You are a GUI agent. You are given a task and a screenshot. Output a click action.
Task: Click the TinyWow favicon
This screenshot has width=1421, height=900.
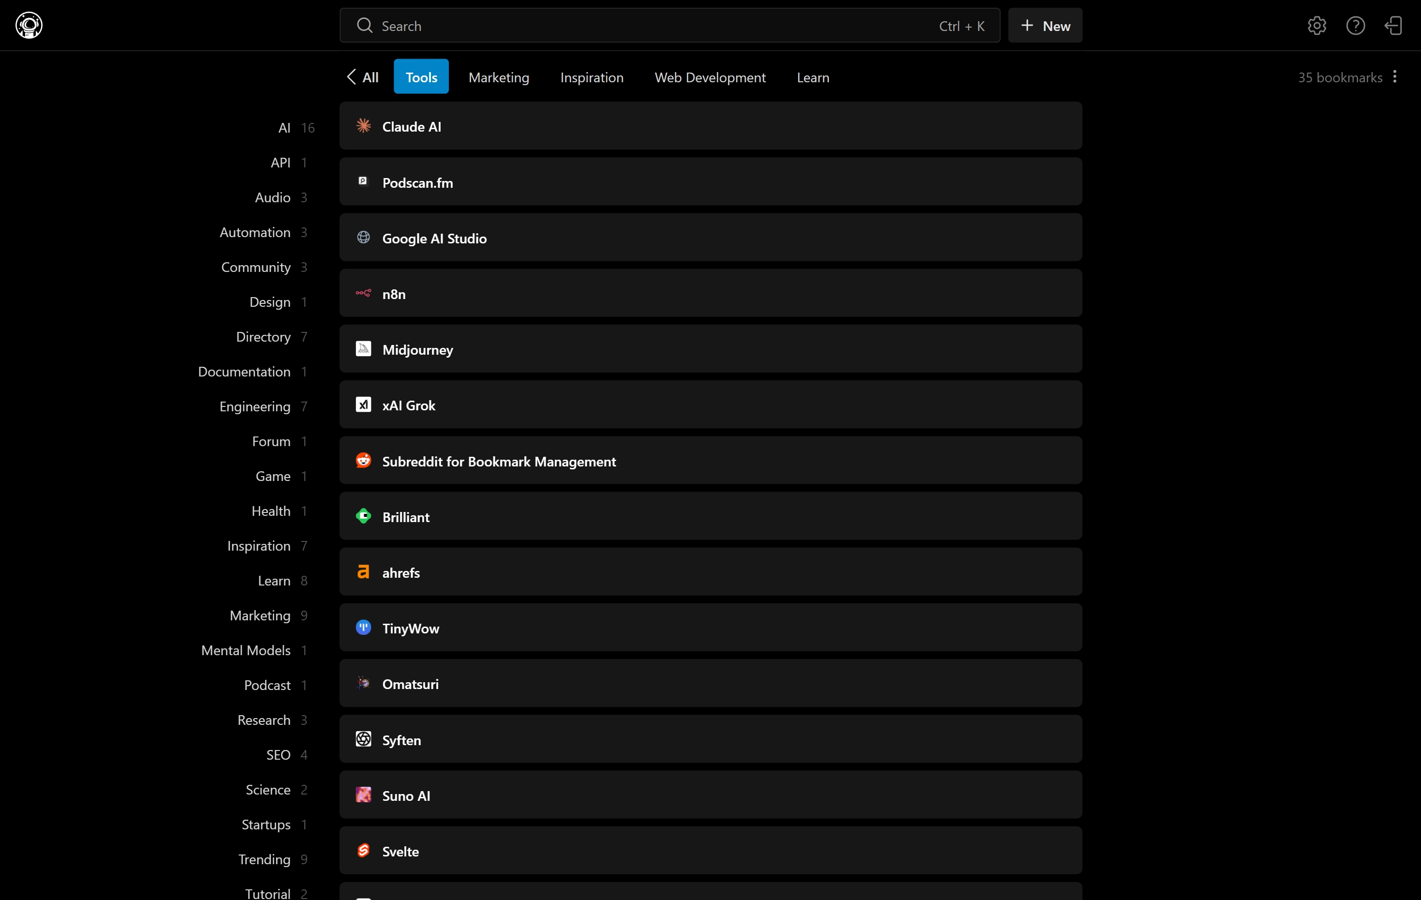point(364,627)
